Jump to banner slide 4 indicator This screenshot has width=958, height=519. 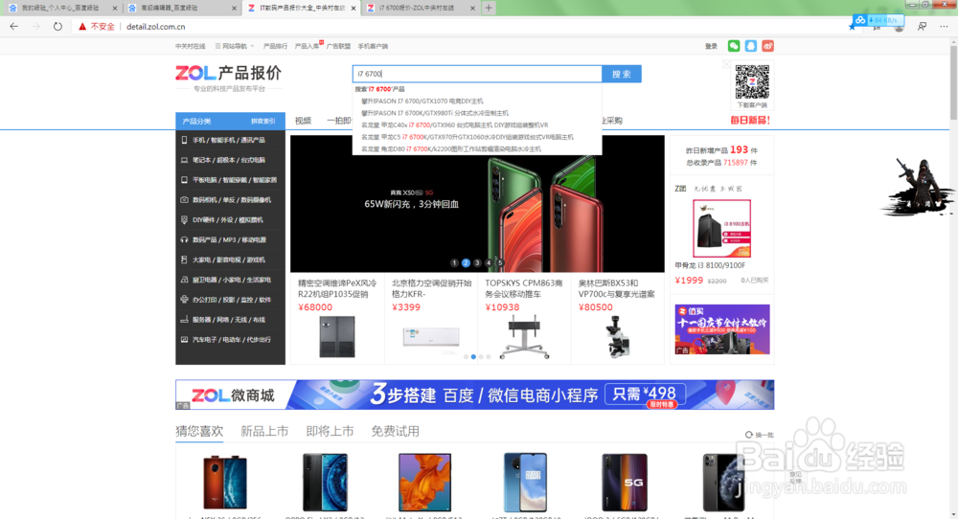pos(489,262)
